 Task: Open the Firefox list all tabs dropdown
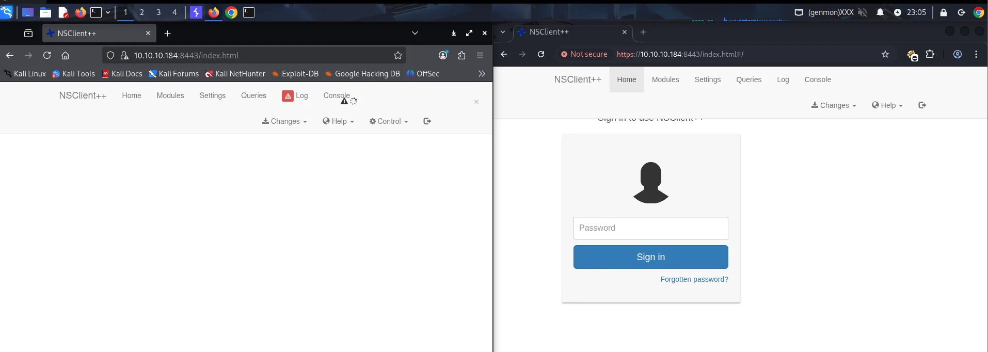coord(415,33)
